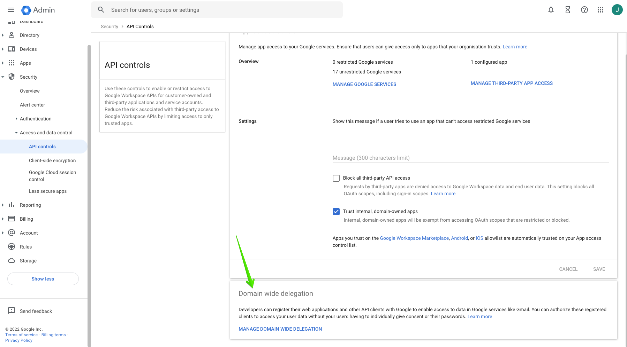Open the help question mark icon
Viewport: 627px width, 347px height.
click(x=584, y=10)
